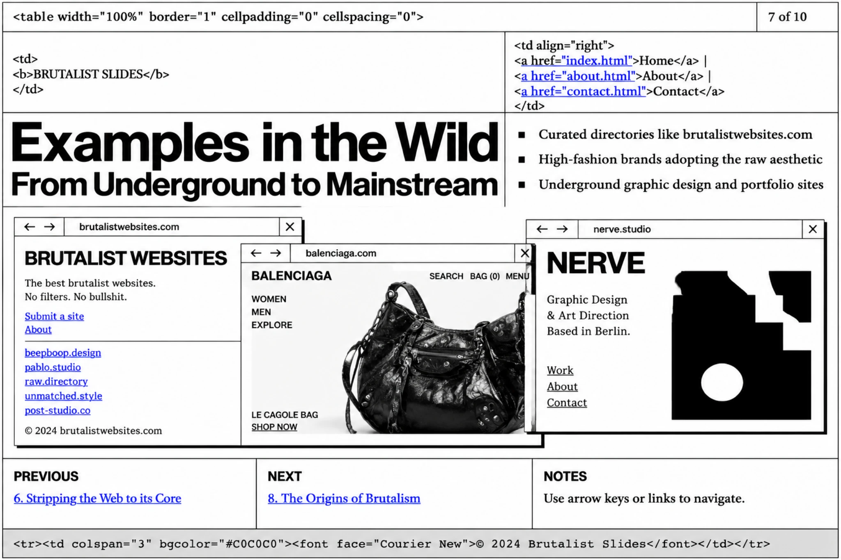Visit the raw.directory link

pos(56,381)
